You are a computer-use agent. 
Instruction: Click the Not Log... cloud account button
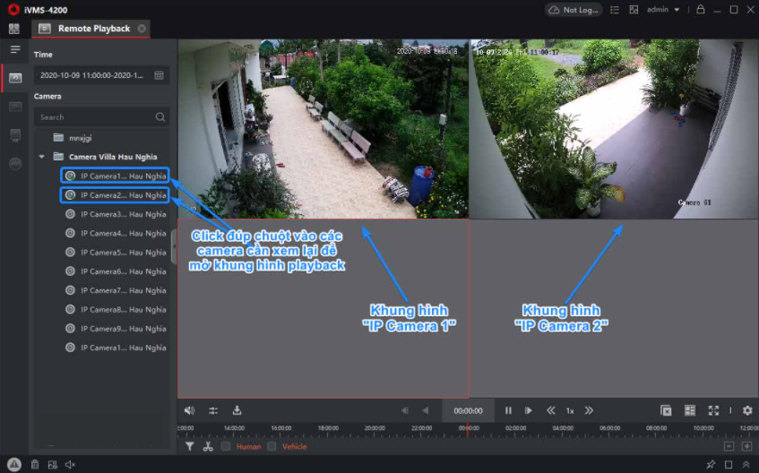click(574, 10)
